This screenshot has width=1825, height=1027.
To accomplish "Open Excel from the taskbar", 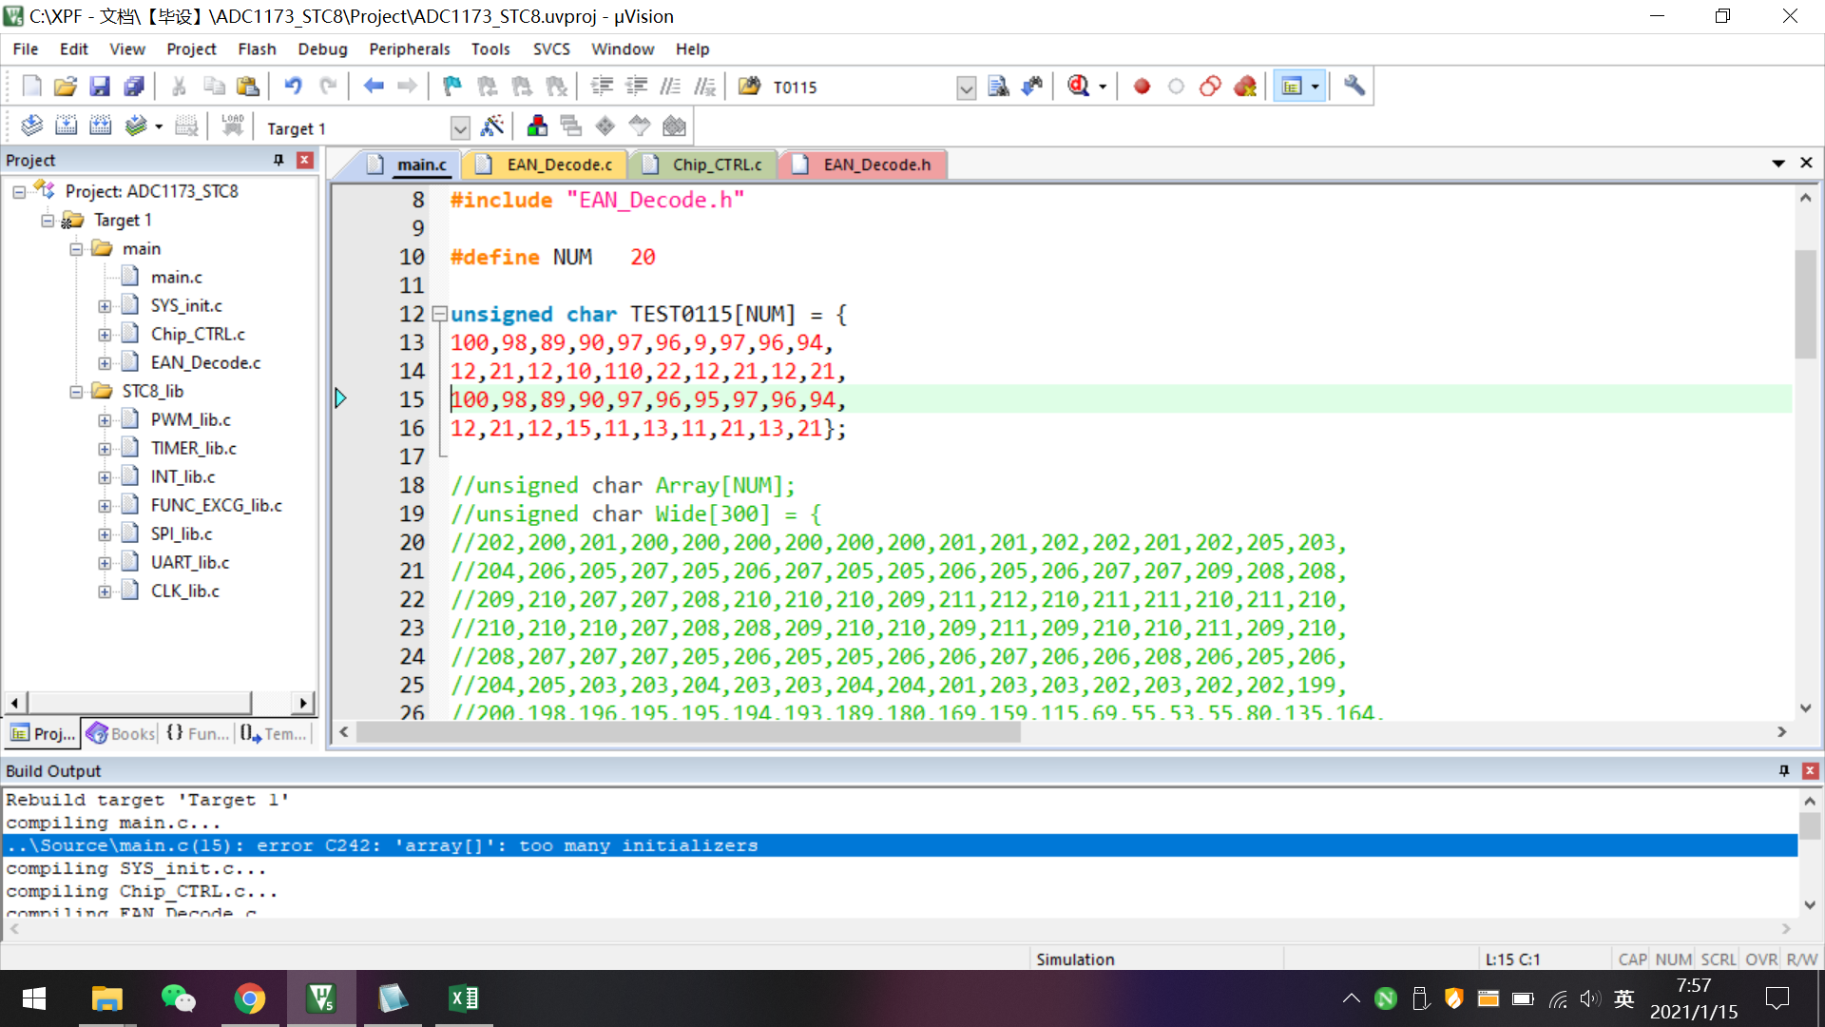I will click(464, 998).
